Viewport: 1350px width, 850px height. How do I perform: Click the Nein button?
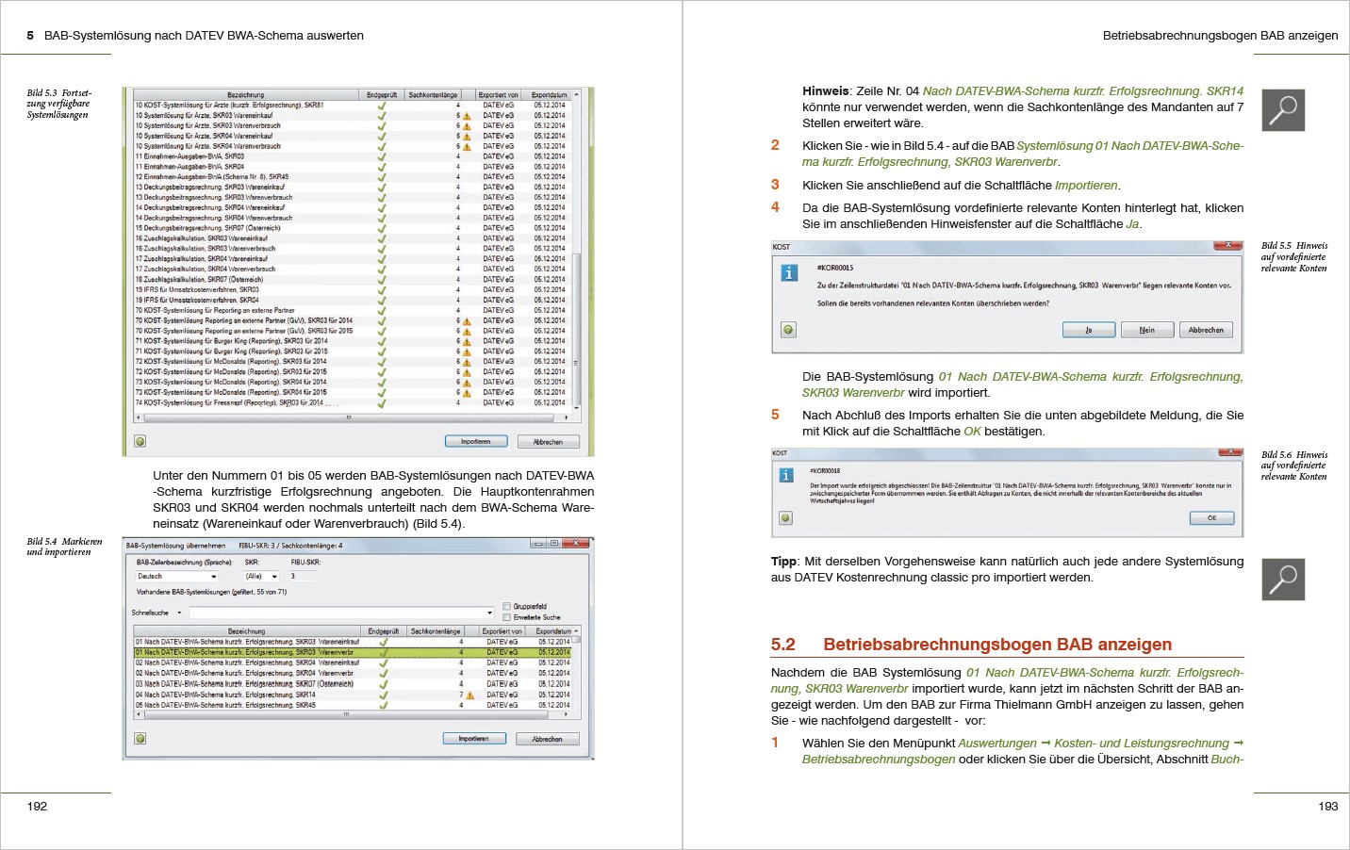(1146, 330)
